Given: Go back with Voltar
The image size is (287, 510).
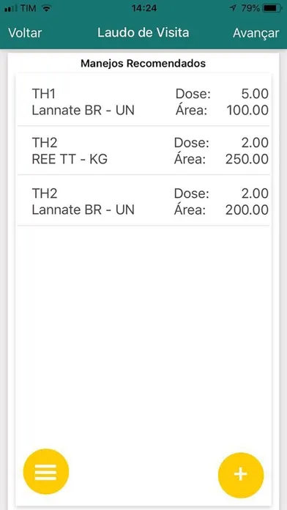Looking at the screenshot, I should click(25, 33).
